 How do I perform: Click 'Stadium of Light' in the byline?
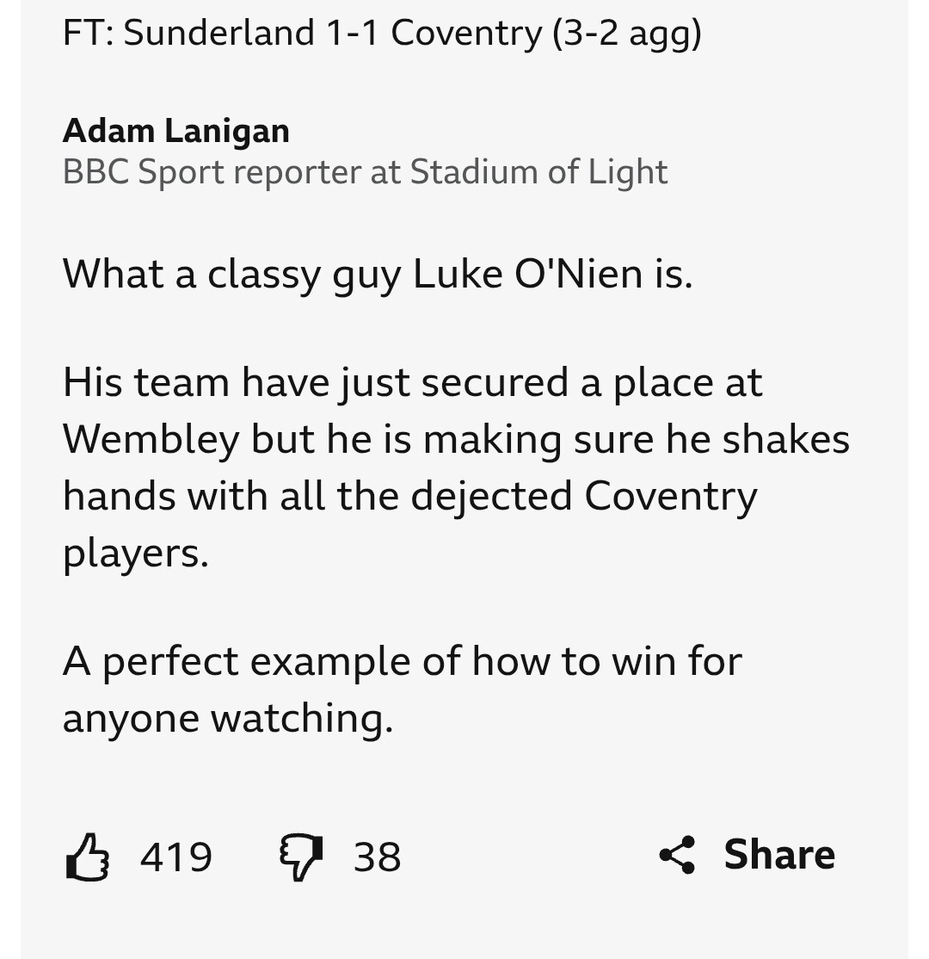coord(538,171)
